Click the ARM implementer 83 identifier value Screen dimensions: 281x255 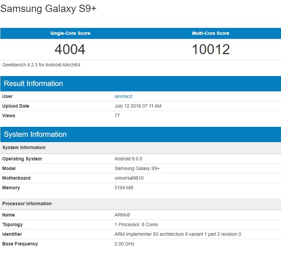(178, 234)
